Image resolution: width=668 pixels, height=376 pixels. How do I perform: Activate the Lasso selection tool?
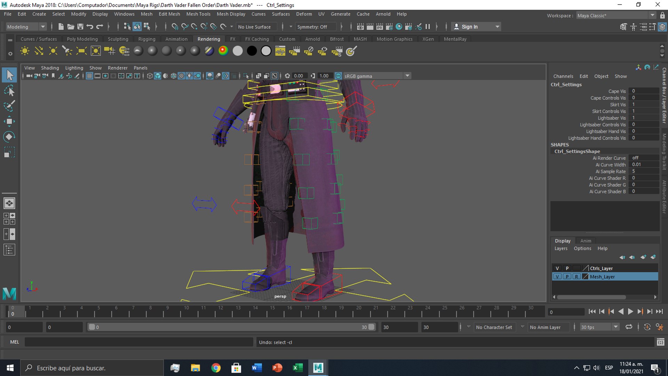coord(9,91)
